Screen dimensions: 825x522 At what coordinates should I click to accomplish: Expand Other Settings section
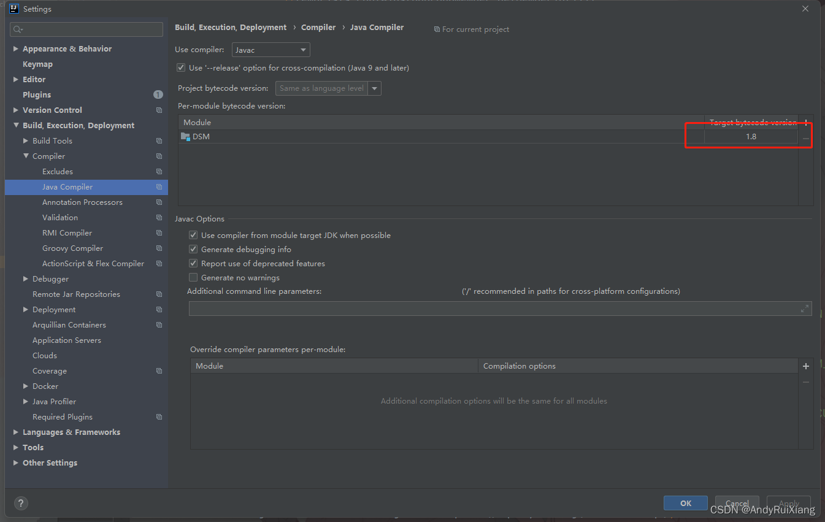click(x=16, y=463)
